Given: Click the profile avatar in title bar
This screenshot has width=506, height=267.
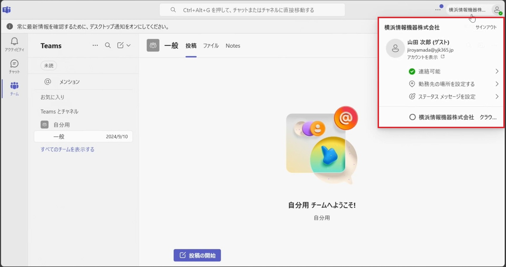Looking at the screenshot, I should pos(497,10).
